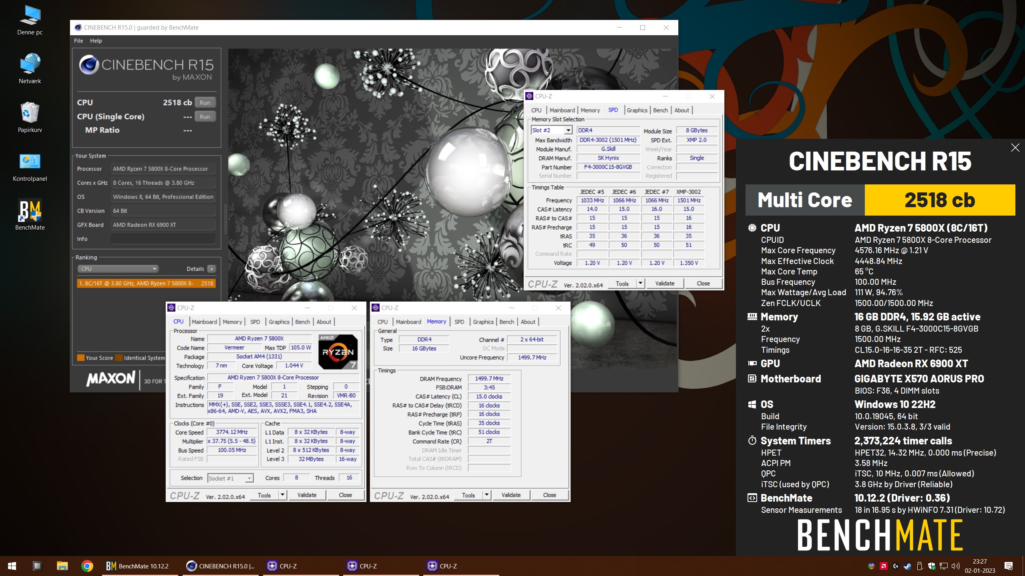Click the taskbar clock showing 23:27

[x=980, y=566]
